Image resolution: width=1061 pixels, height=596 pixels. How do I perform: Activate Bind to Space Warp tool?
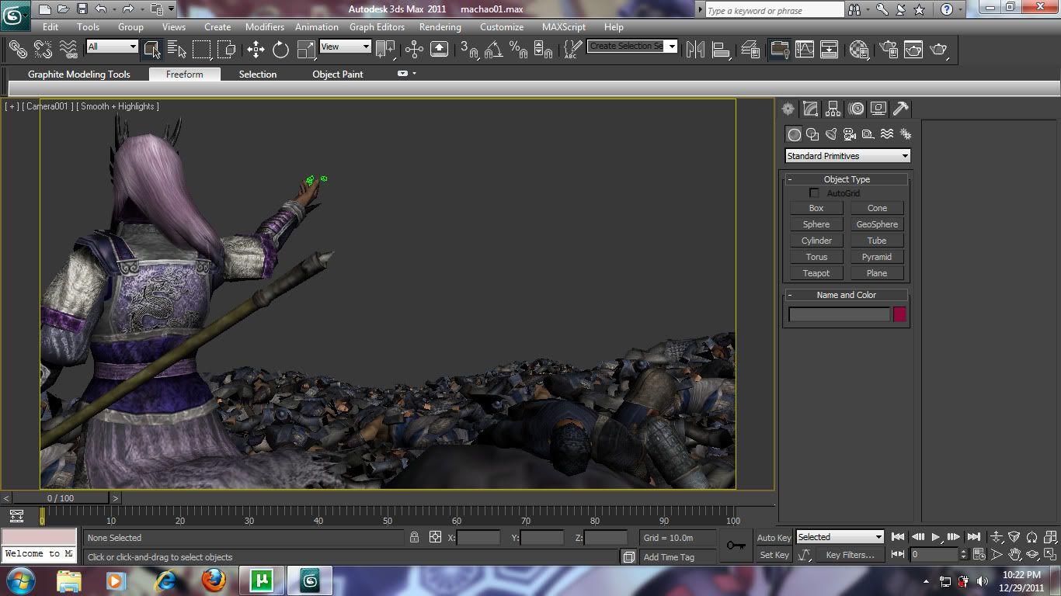click(68, 49)
